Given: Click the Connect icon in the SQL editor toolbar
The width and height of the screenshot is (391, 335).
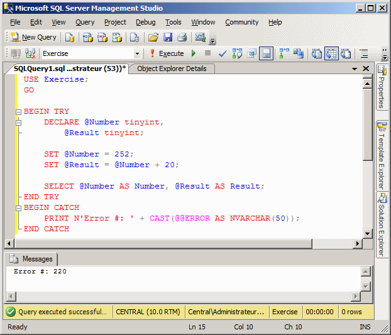Looking at the screenshot, I should coord(16,53).
